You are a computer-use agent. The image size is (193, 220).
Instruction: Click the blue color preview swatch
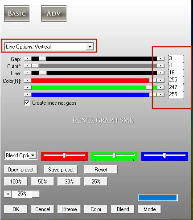158,198
